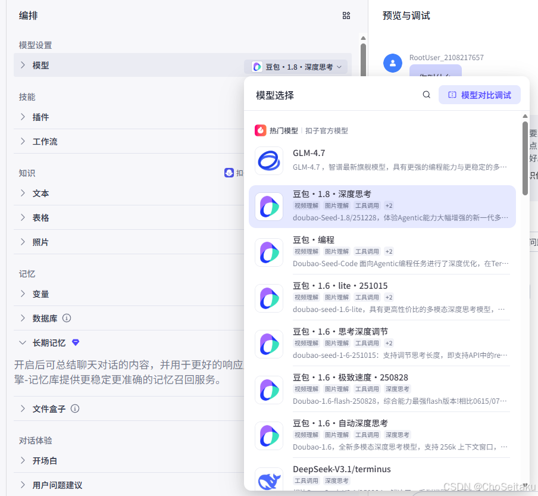Click the 模型对比调试 button
The width and height of the screenshot is (538, 496).
479,95
